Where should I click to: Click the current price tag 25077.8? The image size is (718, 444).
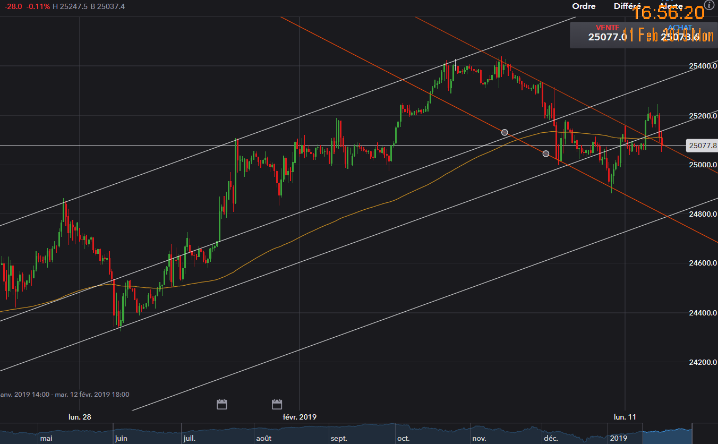[702, 146]
